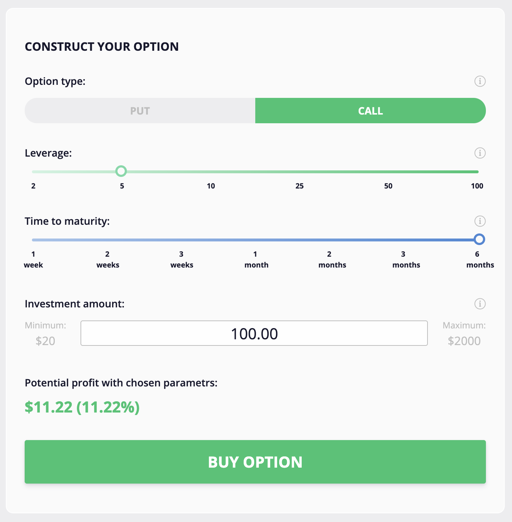
Task: Select the CALL option type
Action: click(371, 111)
